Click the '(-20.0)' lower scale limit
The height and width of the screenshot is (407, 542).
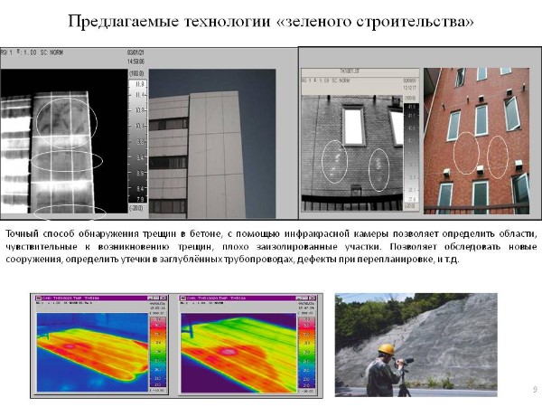pos(136,208)
